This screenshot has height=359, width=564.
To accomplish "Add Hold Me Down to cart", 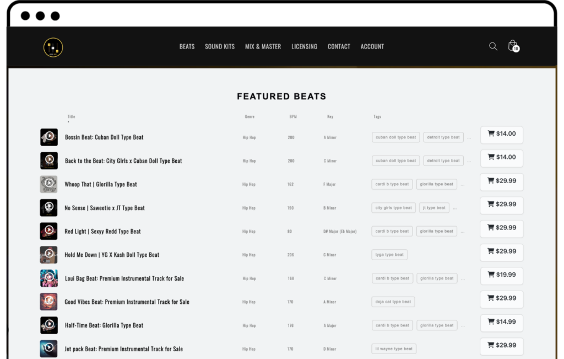I will coord(502,253).
